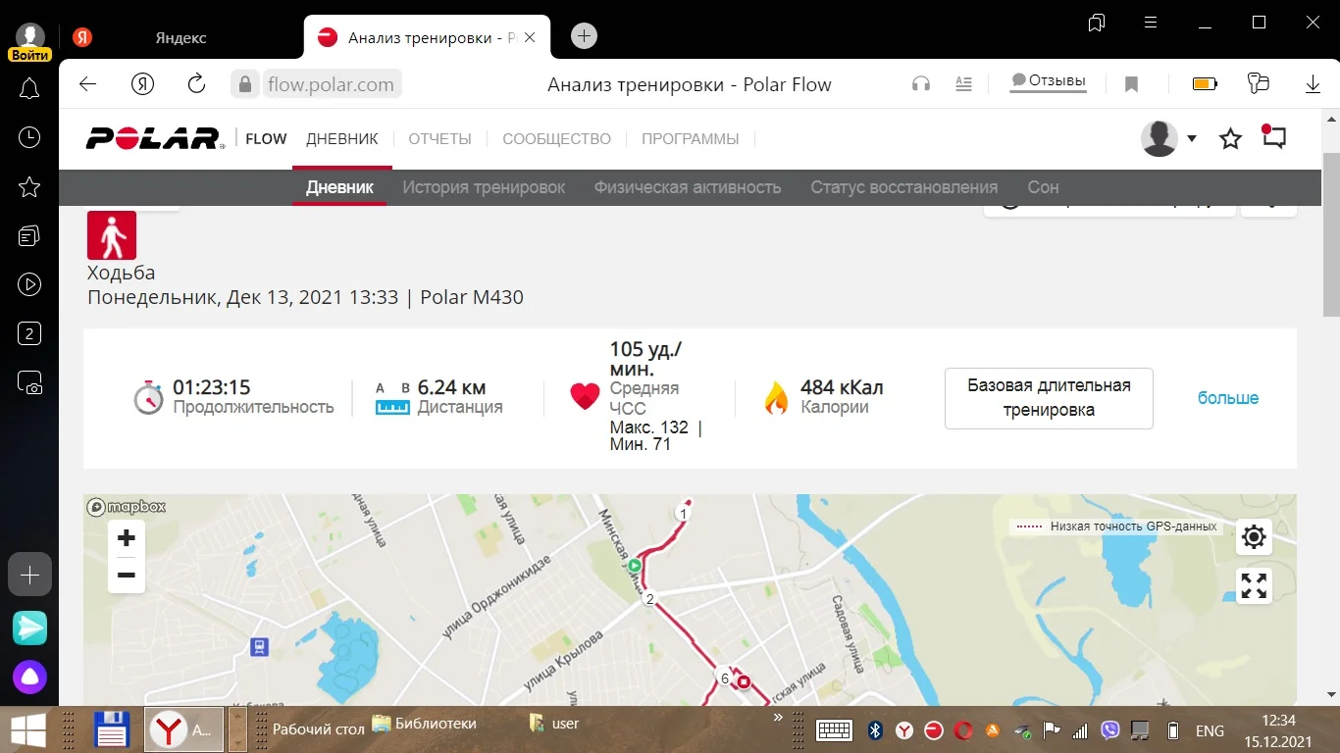This screenshot has width=1340, height=753.
Task: Open favorites star in browser sidebar
Action: click(29, 186)
